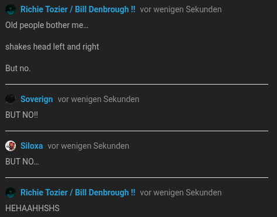
Task: Click the HEHAAHHSHS message text
Action: click(x=32, y=208)
